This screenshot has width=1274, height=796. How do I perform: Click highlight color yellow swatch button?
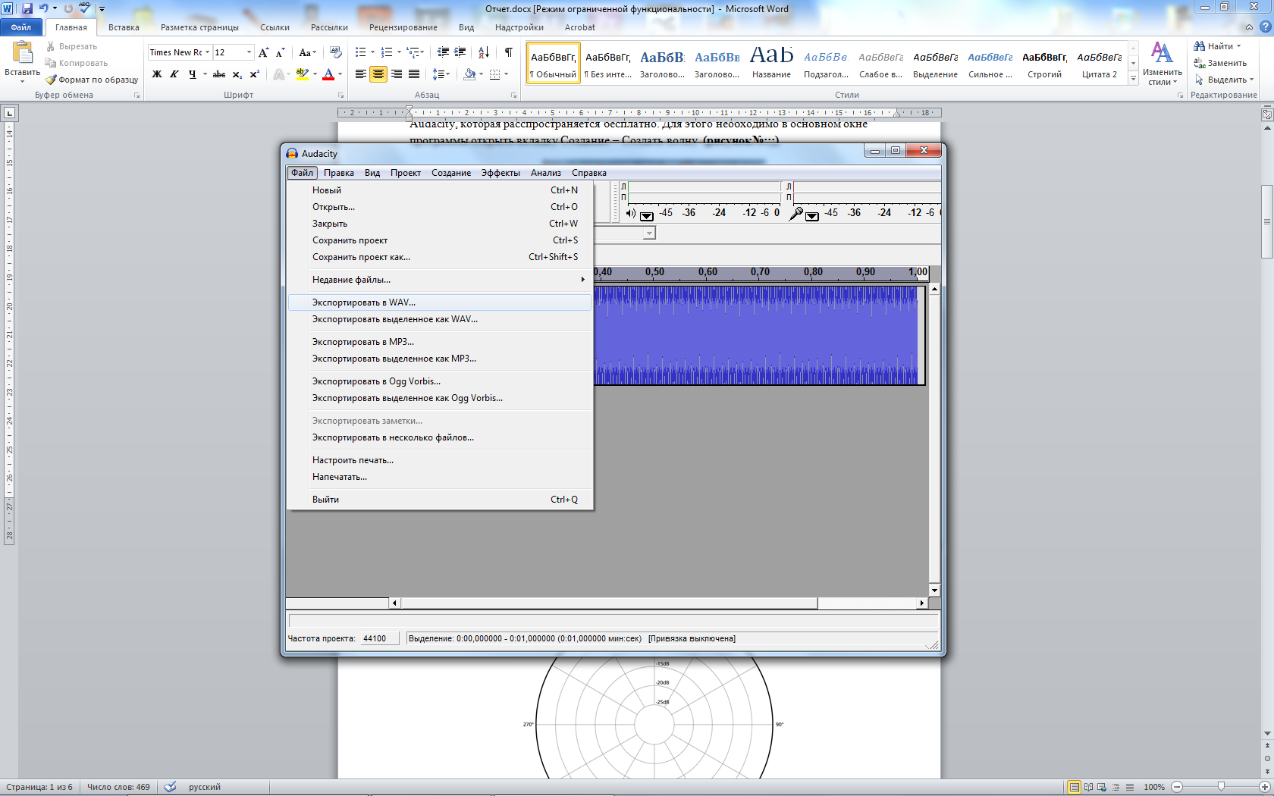(303, 74)
